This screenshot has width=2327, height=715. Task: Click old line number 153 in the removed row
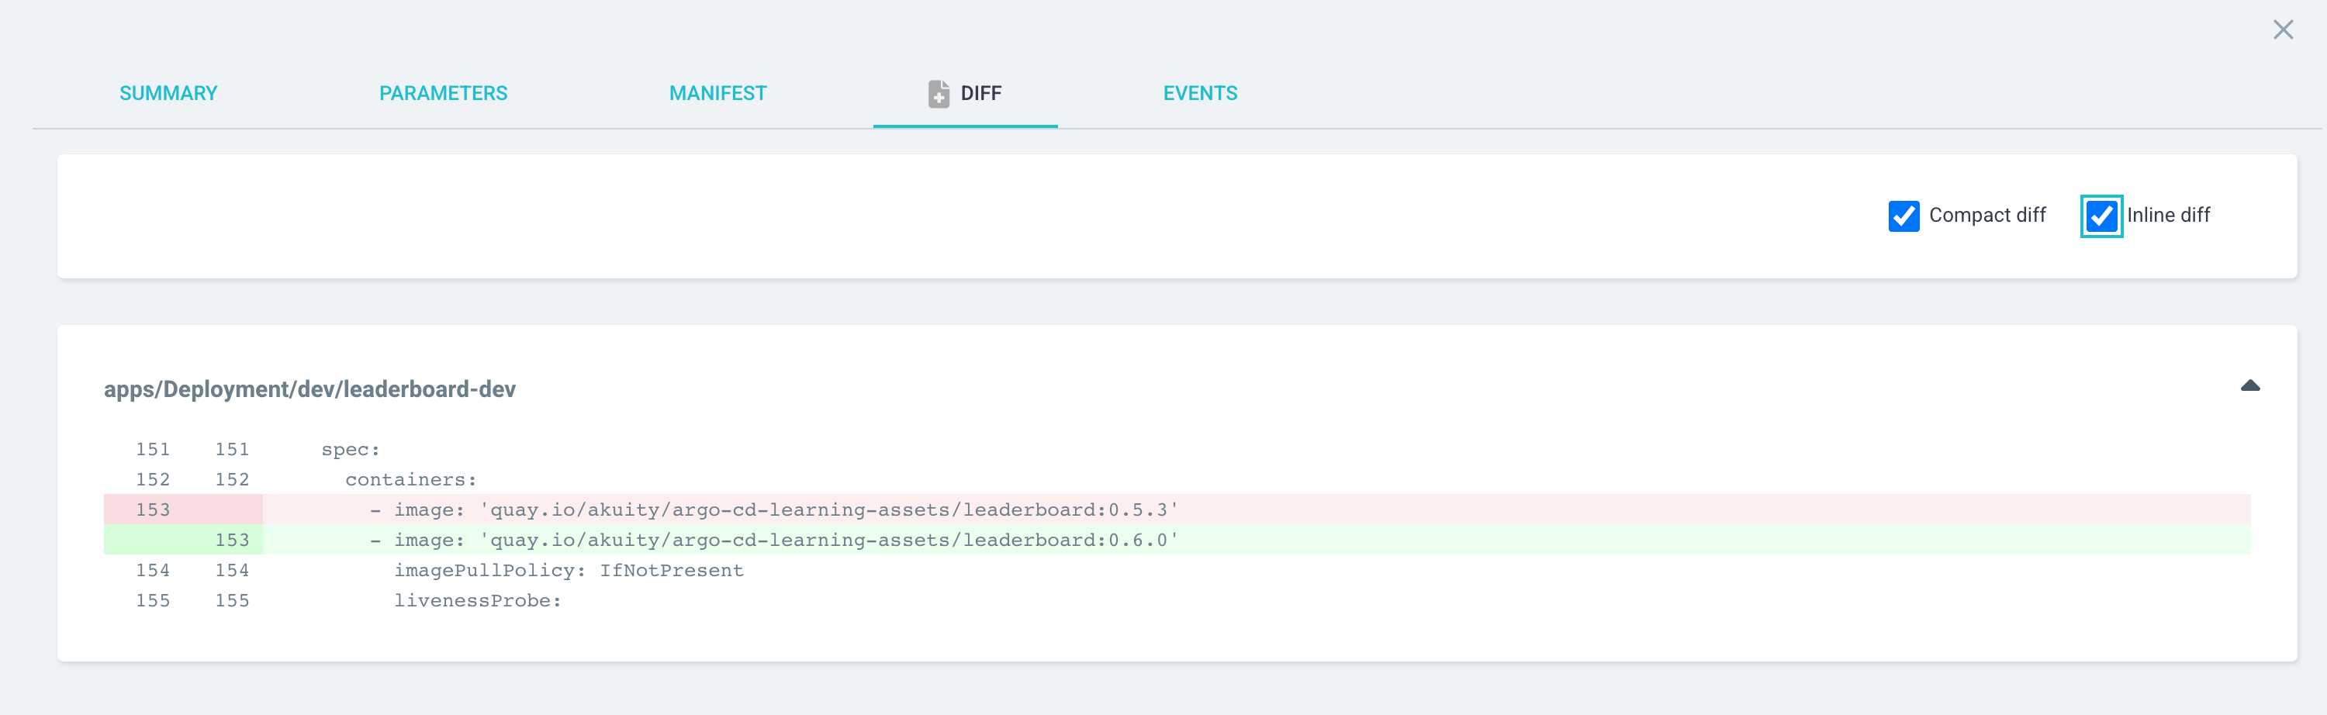coord(153,509)
